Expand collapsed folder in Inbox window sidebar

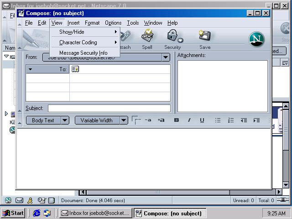coord(6,114)
